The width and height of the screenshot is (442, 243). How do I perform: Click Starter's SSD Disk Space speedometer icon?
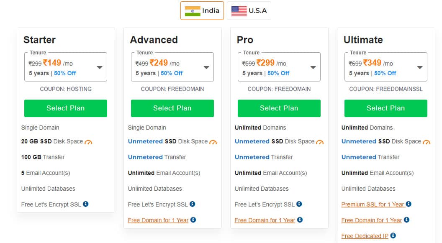point(88,141)
